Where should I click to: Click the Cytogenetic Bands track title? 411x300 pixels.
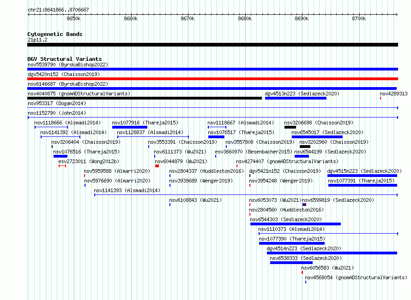point(55,34)
